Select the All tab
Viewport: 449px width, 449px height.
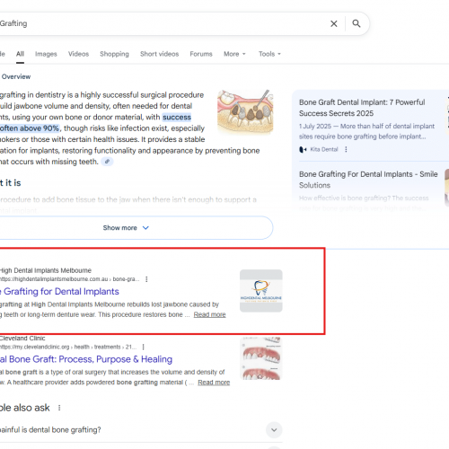coord(20,54)
